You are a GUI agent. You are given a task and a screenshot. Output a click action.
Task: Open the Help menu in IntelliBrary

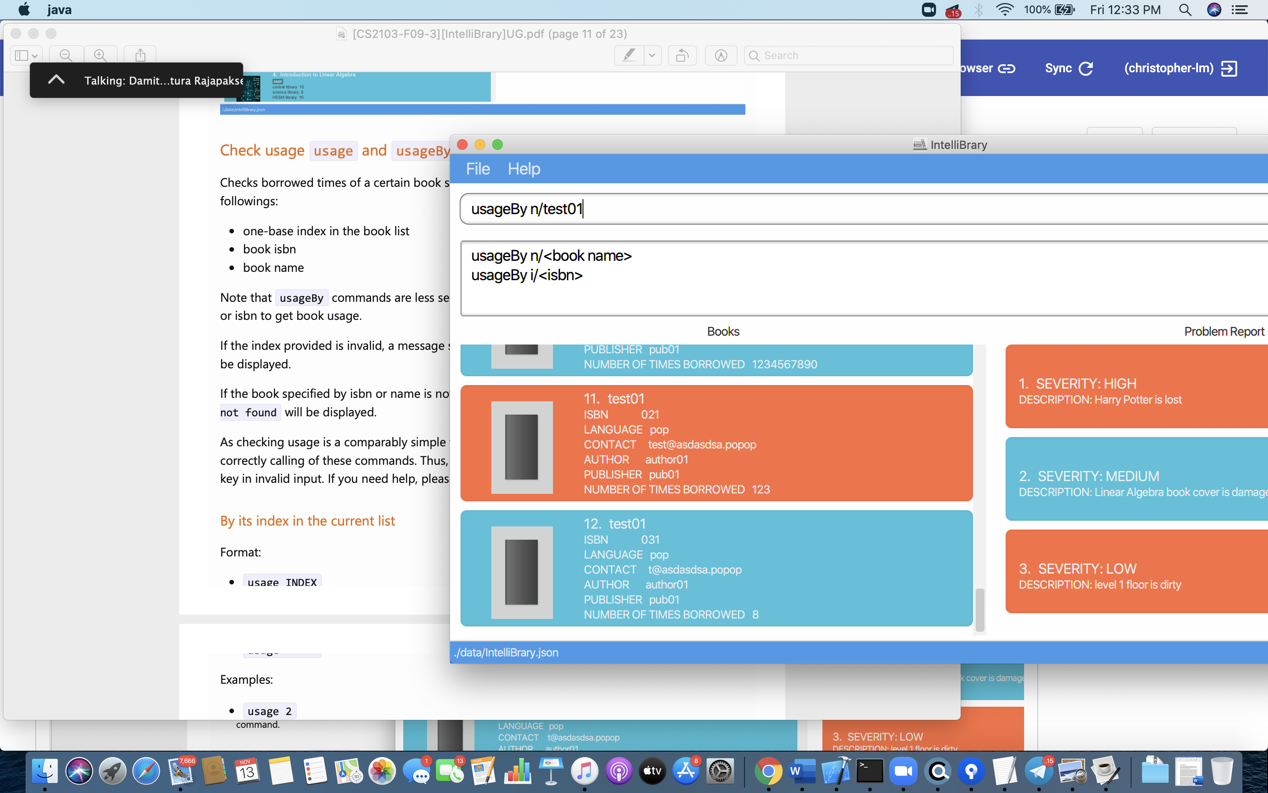[524, 168]
